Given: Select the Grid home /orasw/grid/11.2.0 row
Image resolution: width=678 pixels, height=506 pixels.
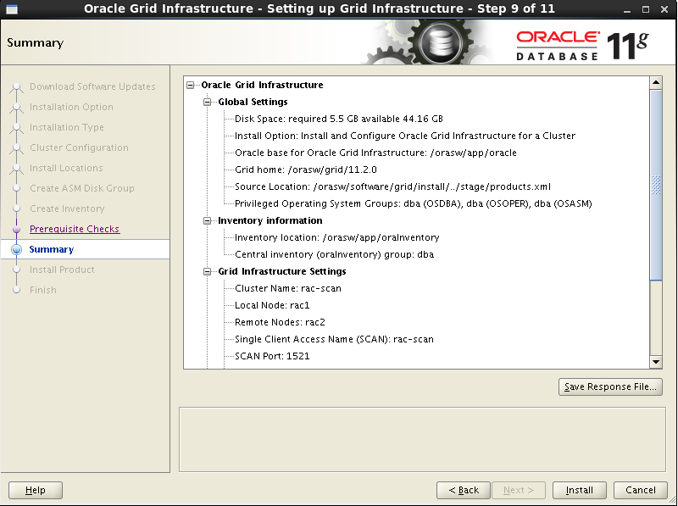Looking at the screenshot, I should [x=306, y=170].
